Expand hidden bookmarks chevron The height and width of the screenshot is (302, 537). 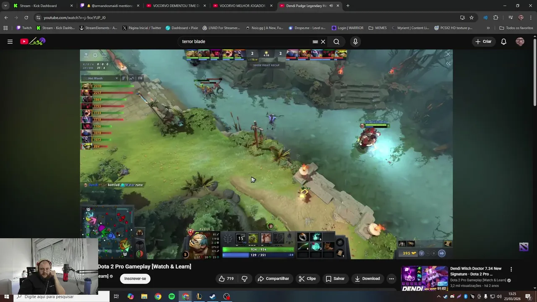[x=488, y=28]
